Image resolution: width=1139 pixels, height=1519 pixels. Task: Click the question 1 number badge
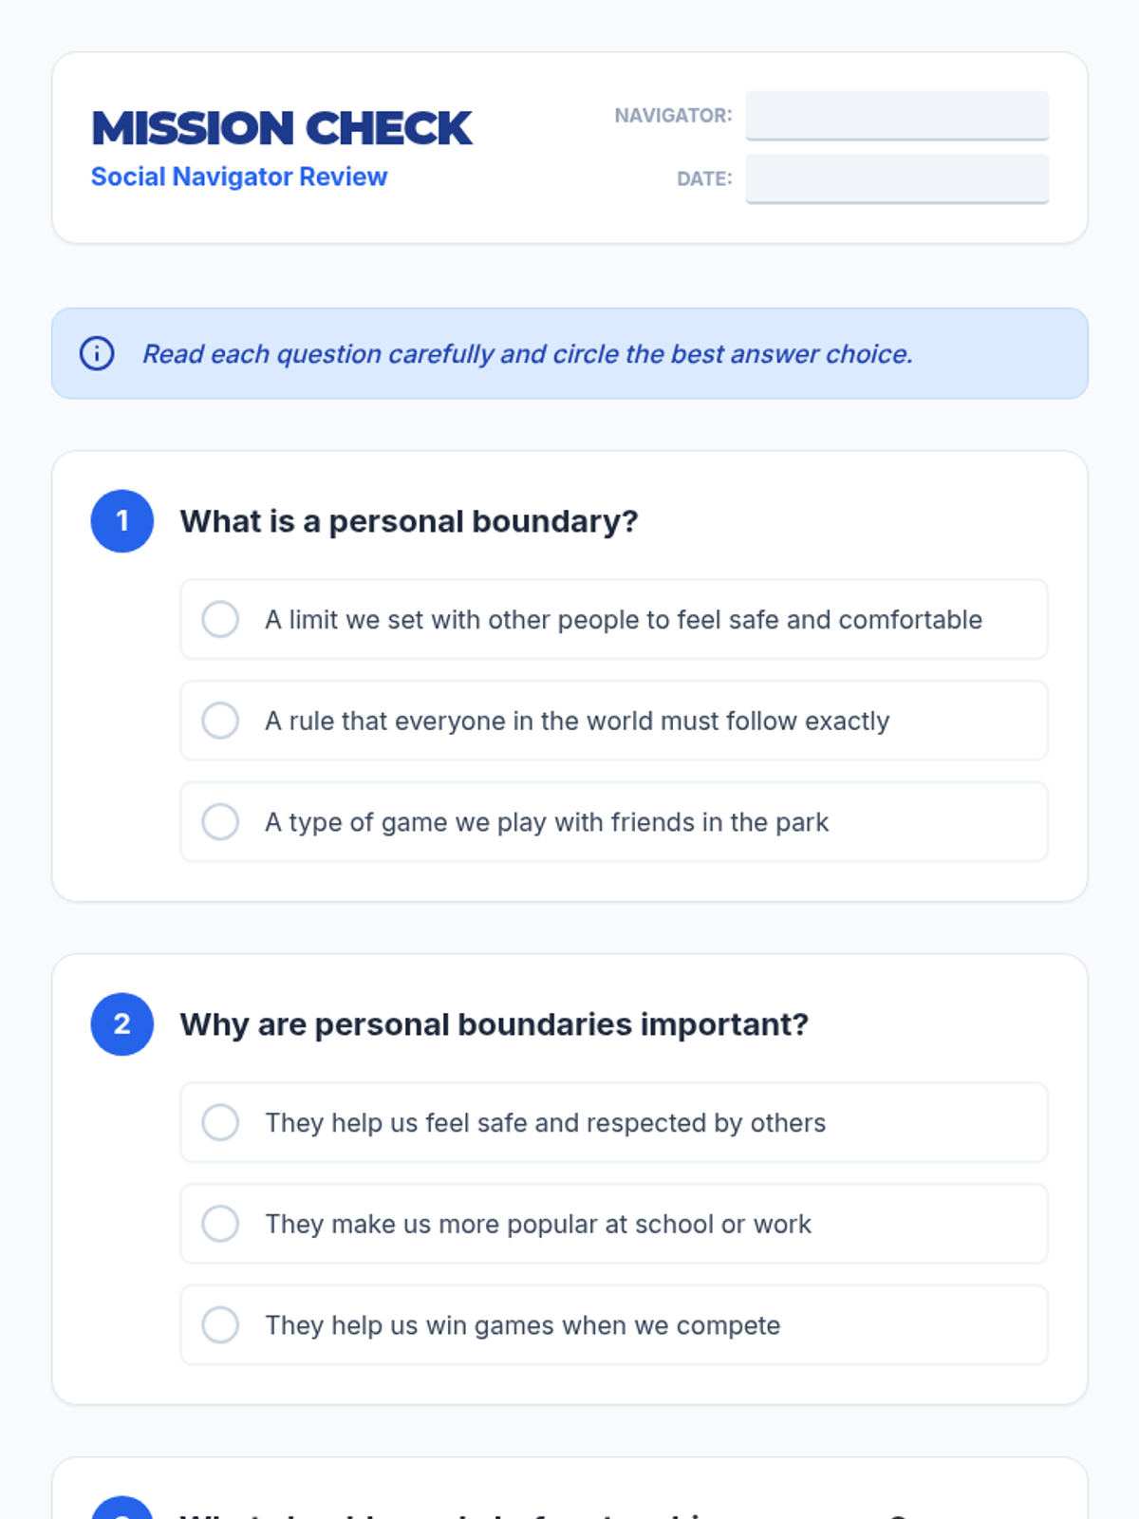[x=121, y=520]
